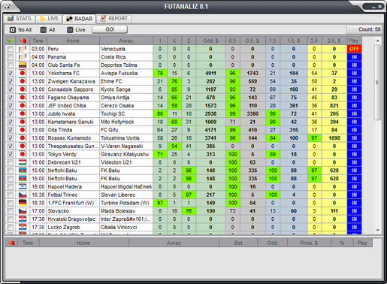The height and width of the screenshot is (284, 387).
Task: Click Japan flag for Yokohama FC row
Action: tap(23, 73)
